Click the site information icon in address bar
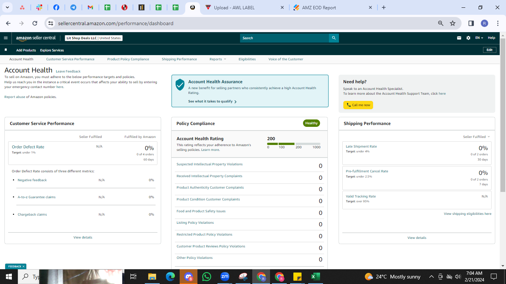The image size is (506, 284). (51, 23)
